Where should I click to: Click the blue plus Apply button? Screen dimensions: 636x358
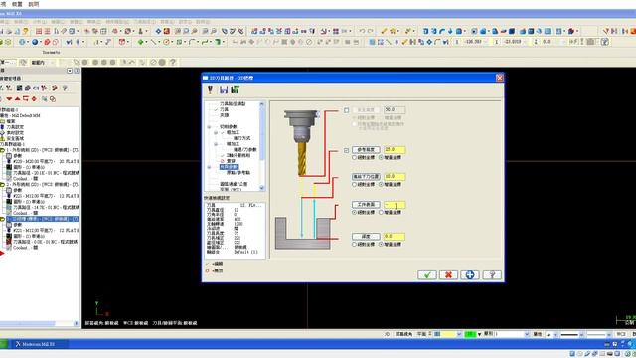coord(470,275)
